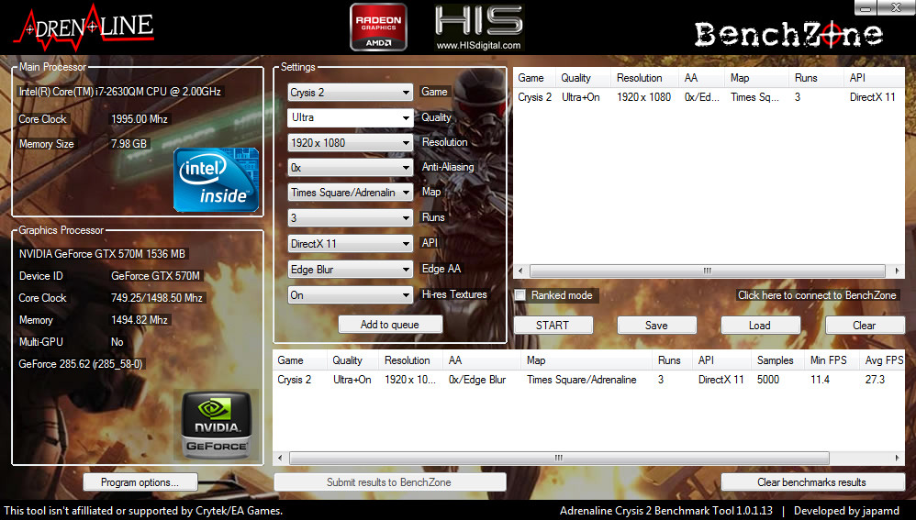Viewport: 916px width, 520px height.
Task: Click the queue list scroll right arrow
Action: click(x=898, y=271)
